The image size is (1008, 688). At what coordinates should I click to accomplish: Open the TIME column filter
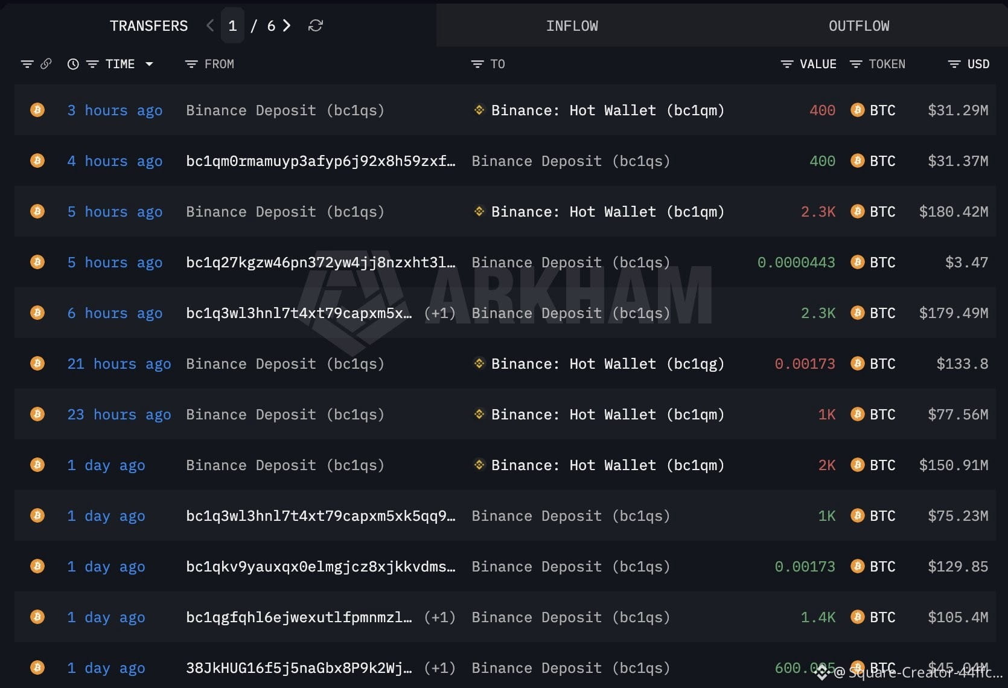coord(92,64)
